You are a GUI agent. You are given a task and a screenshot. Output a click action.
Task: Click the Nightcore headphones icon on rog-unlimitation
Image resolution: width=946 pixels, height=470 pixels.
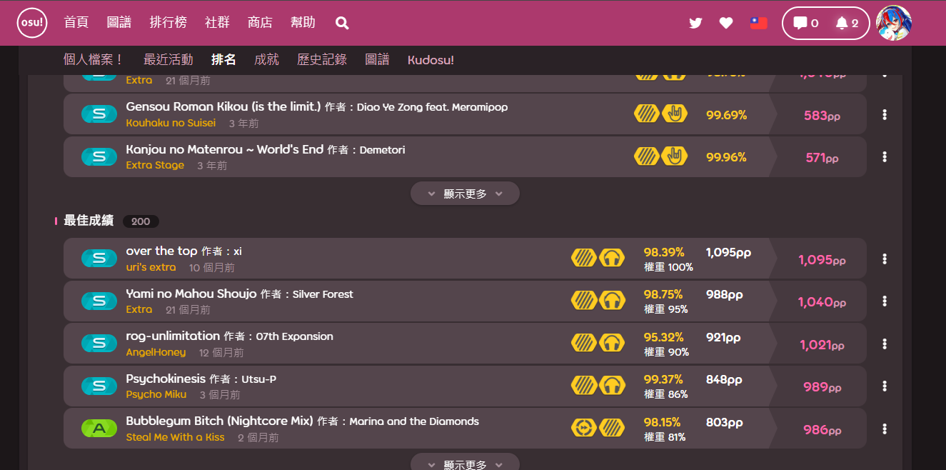pyautogui.click(x=612, y=343)
